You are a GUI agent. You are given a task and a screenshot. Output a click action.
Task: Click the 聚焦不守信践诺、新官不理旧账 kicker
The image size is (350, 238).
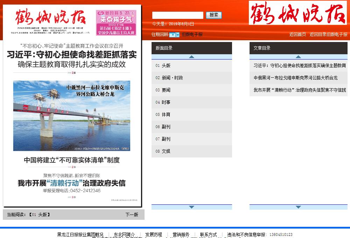pos(72,175)
